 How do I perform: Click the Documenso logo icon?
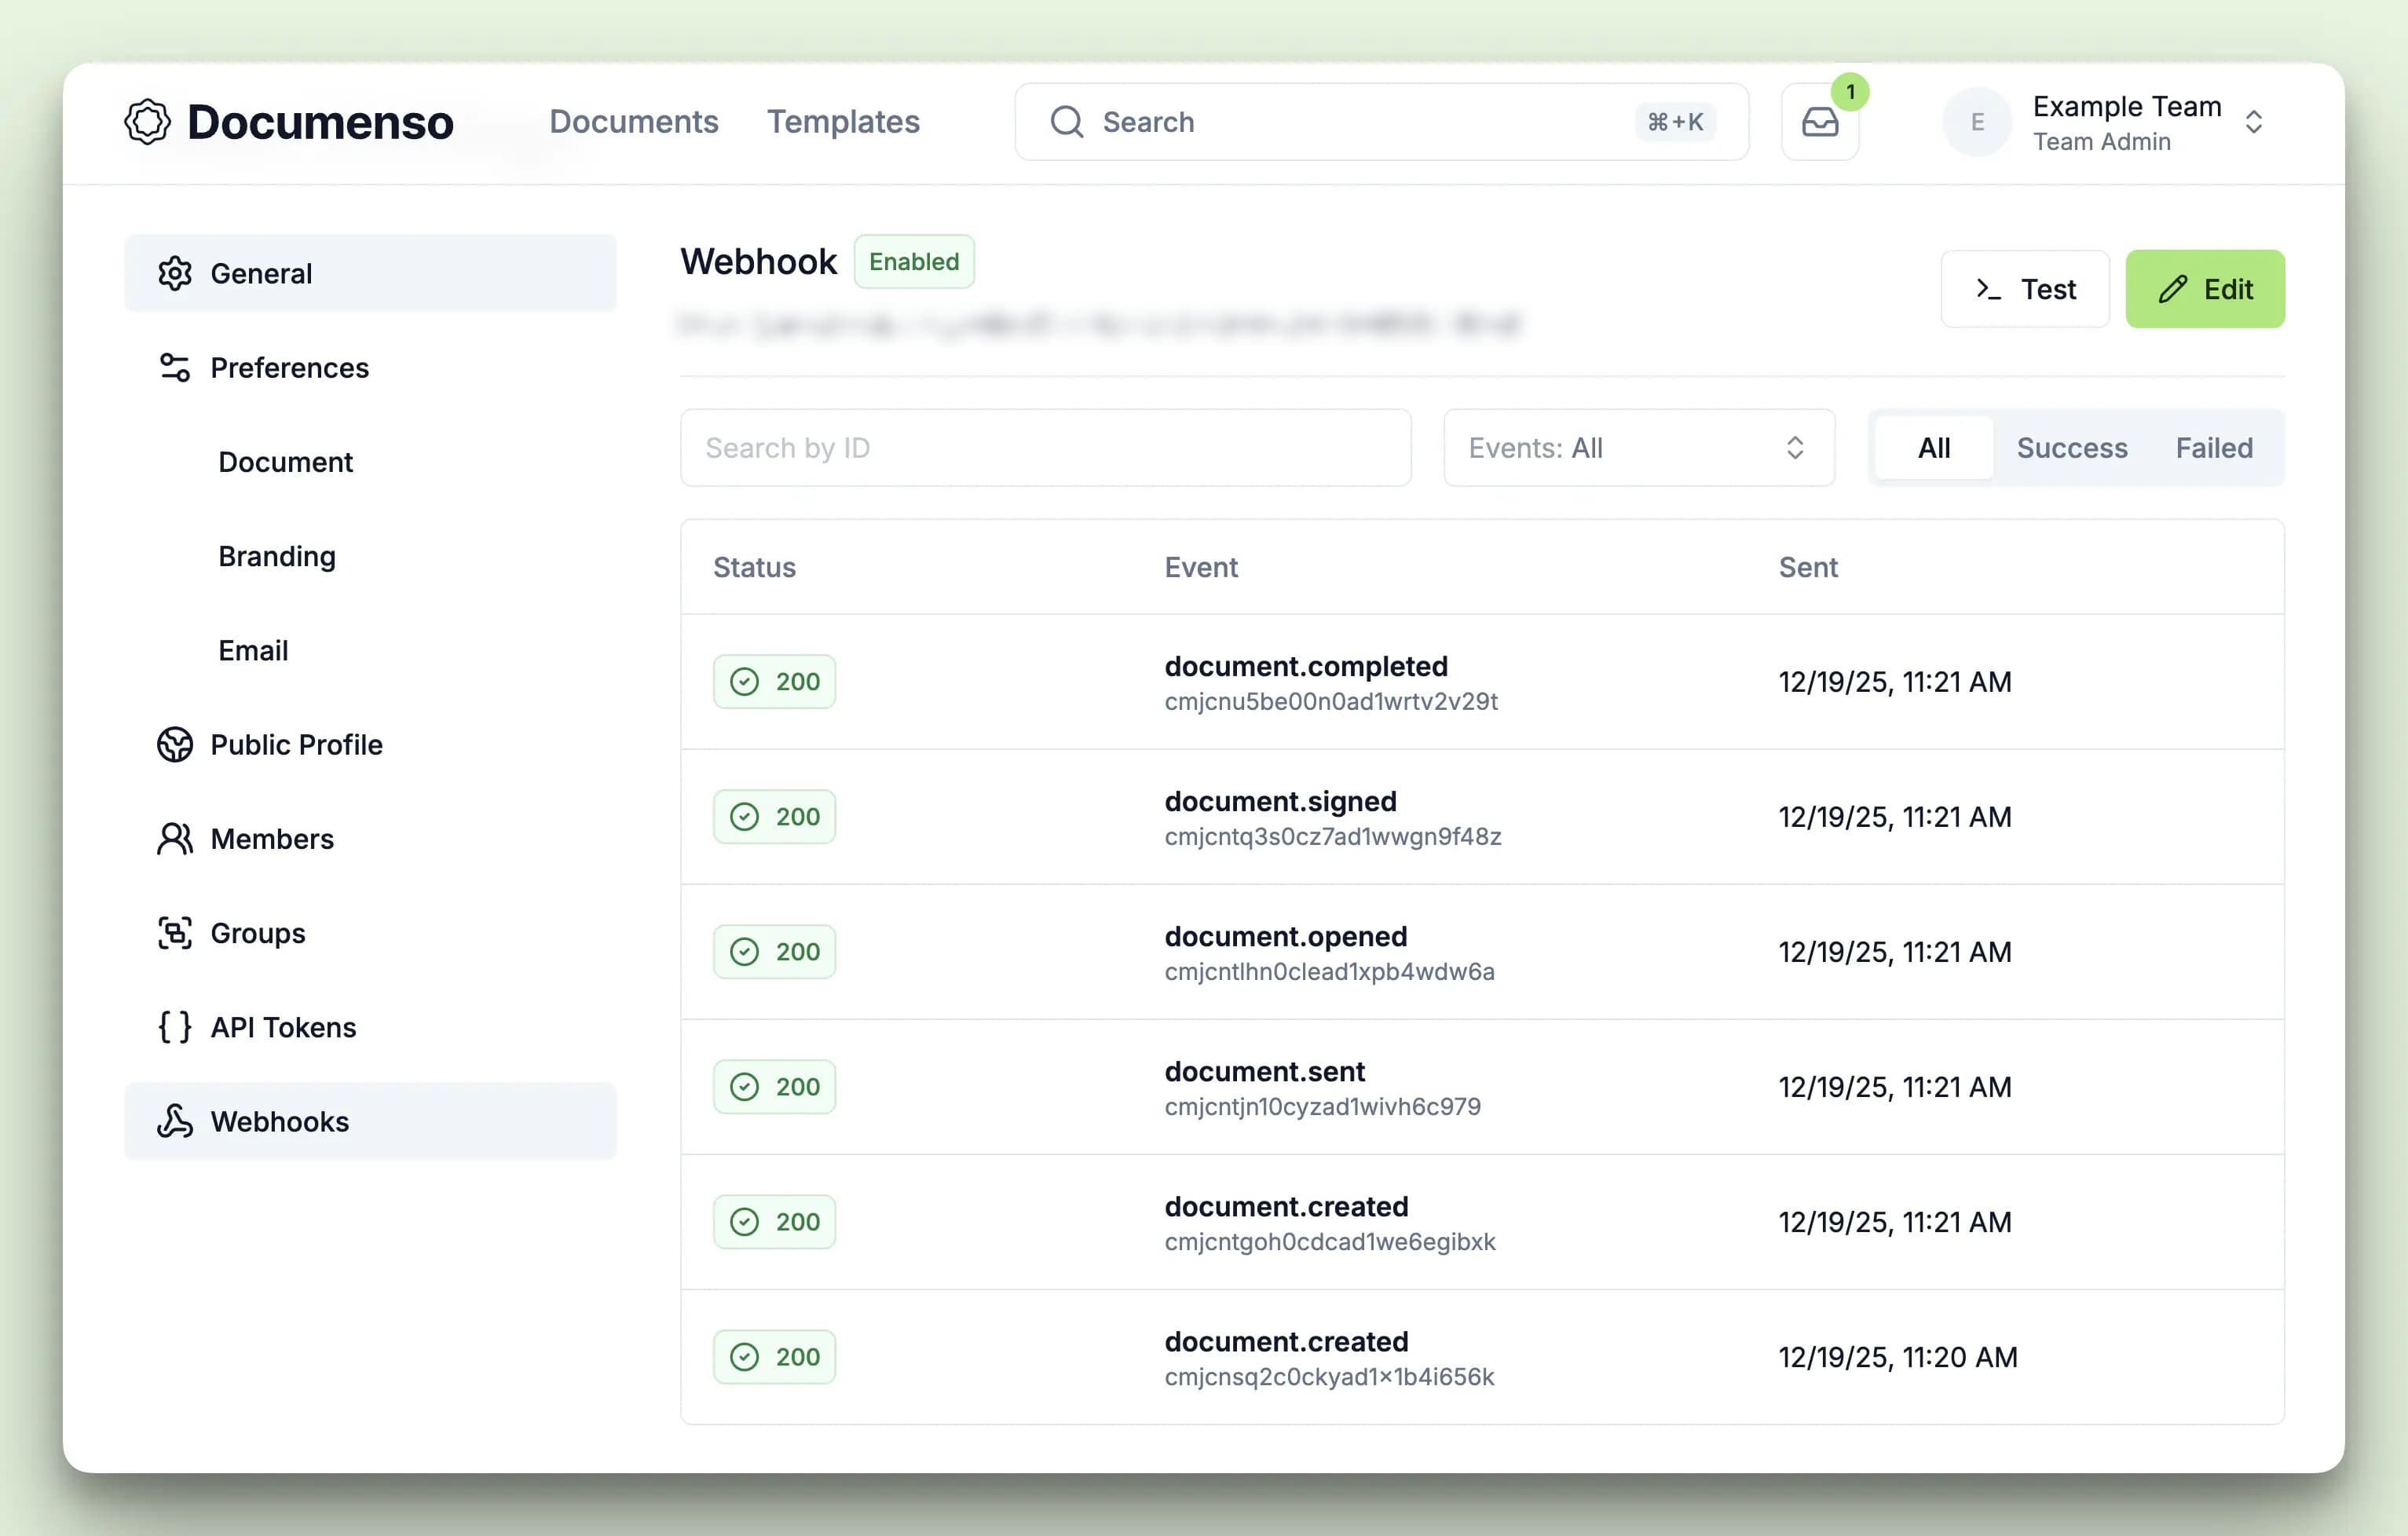[x=148, y=121]
